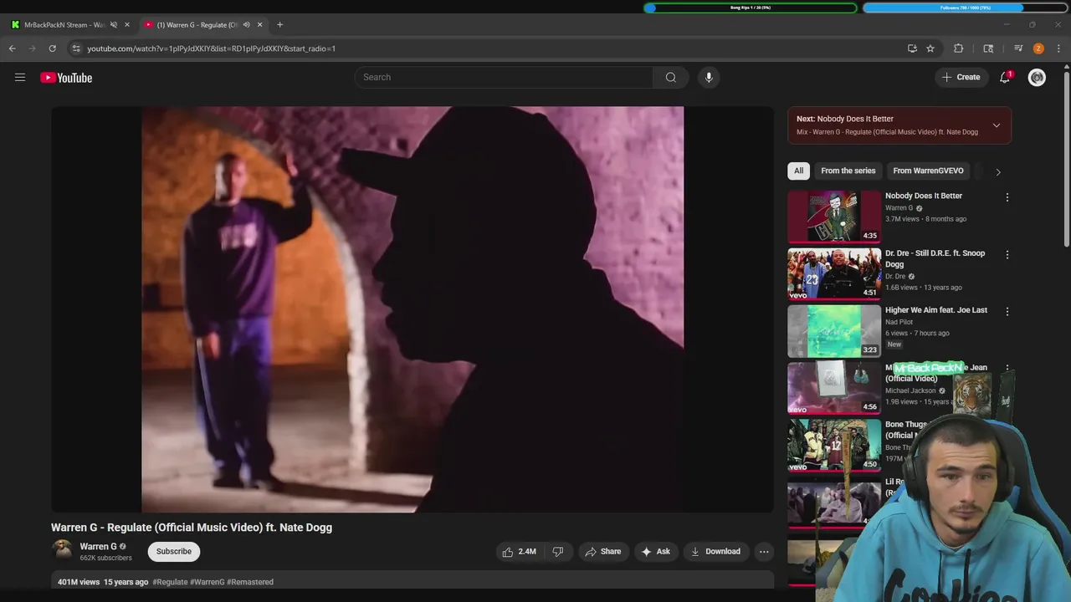Open Chrome three-dot menu
Viewport: 1071px width, 602px height.
pos(1058,48)
